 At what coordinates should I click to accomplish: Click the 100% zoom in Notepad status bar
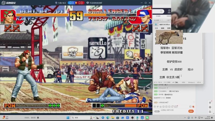[x=183, y=83]
